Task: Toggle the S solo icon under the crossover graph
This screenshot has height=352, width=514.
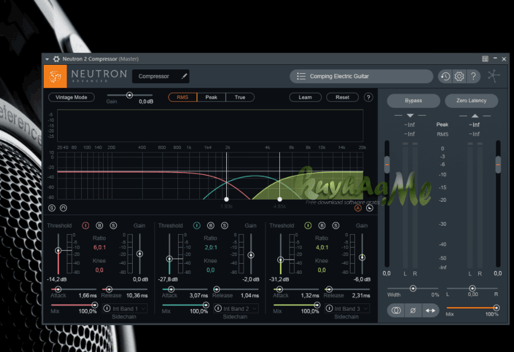Action: [x=52, y=208]
